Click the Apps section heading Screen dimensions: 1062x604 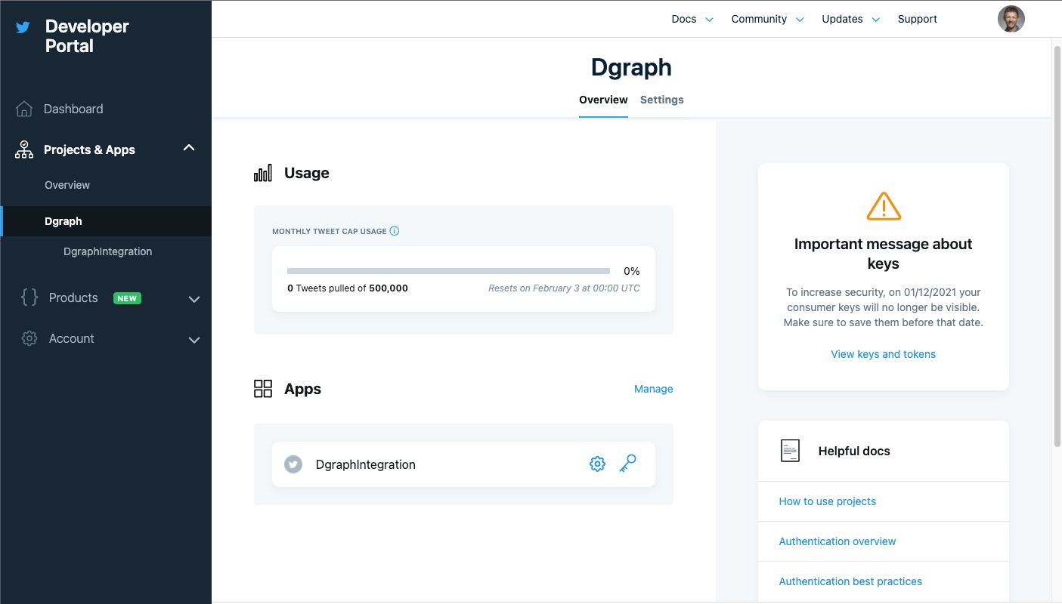click(x=302, y=389)
